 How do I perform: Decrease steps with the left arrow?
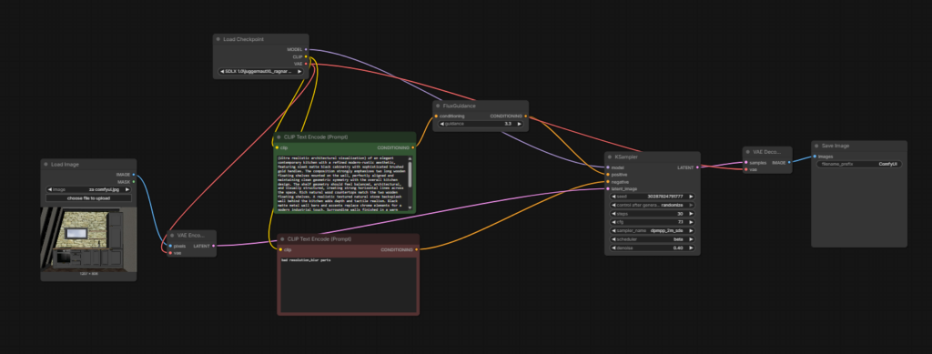point(613,213)
